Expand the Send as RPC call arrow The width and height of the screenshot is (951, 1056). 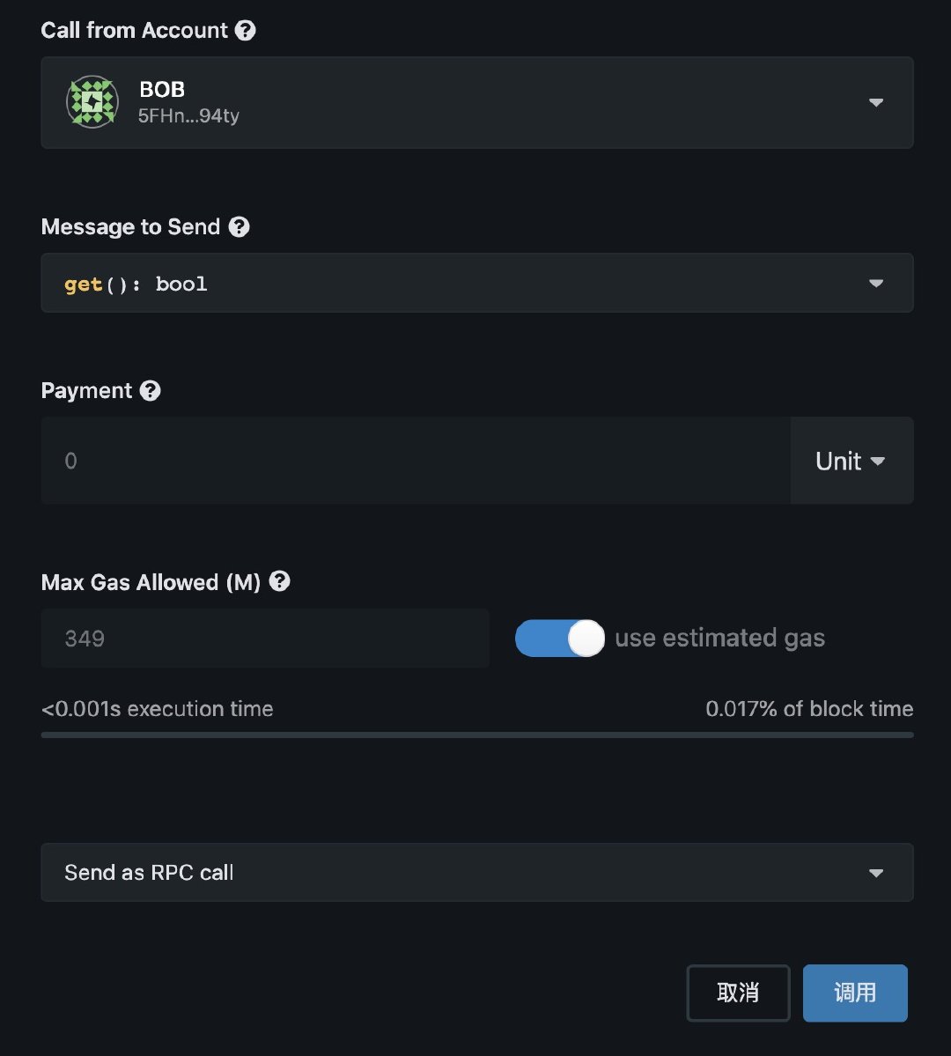(x=875, y=873)
